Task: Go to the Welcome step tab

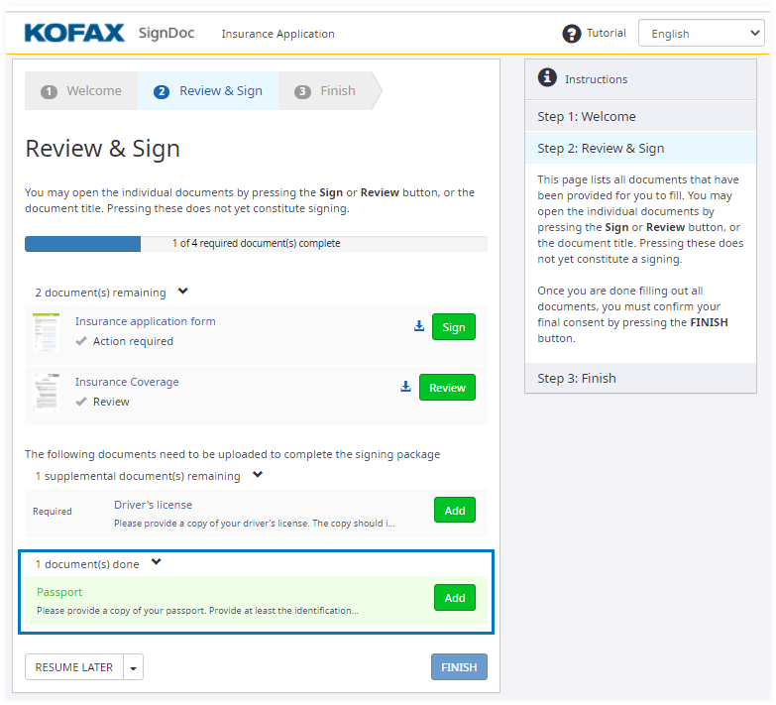Action: coord(82,91)
